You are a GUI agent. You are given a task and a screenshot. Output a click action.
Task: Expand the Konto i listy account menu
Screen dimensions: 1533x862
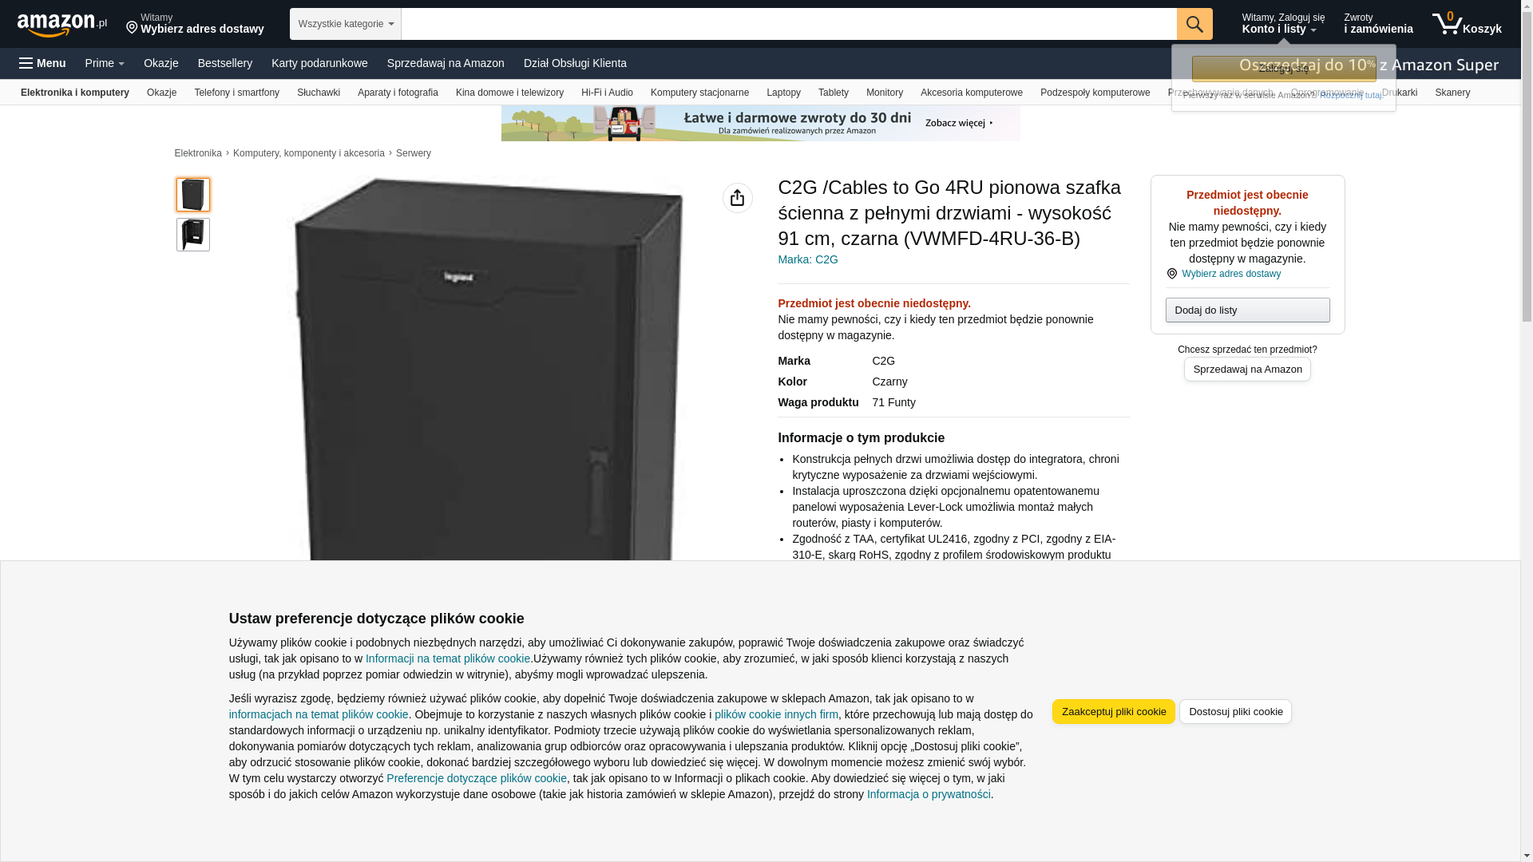[1282, 24]
